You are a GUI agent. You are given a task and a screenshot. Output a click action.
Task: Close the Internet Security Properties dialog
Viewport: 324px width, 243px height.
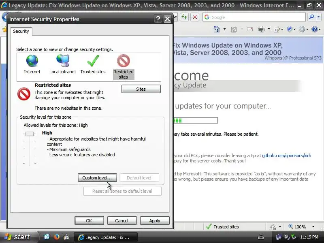point(167,19)
